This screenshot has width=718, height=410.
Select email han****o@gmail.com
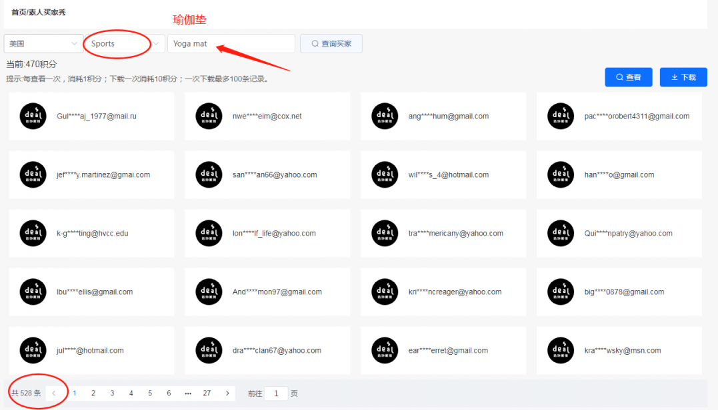pyautogui.click(x=619, y=174)
